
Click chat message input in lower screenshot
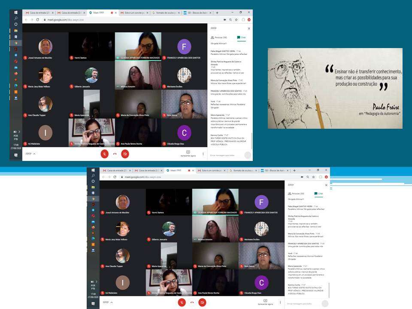[304, 304]
